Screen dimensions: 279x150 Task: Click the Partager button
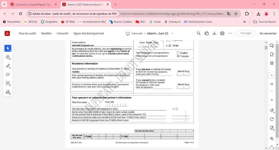pyautogui.click(x=246, y=33)
